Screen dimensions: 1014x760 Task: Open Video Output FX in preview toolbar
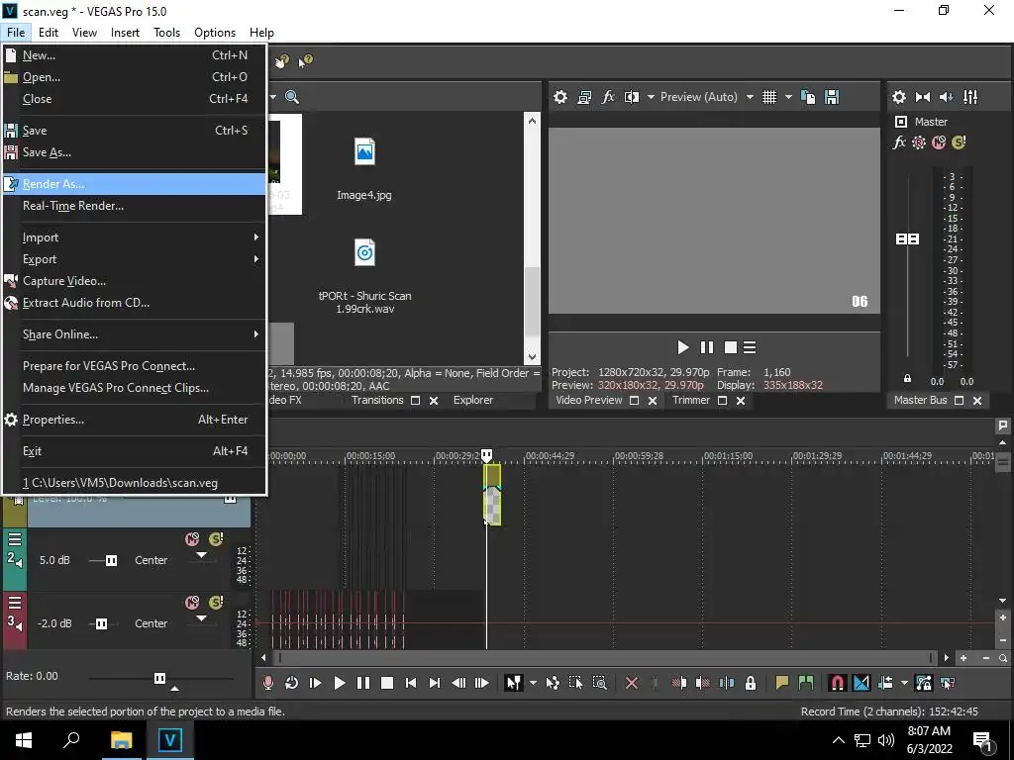pos(608,97)
